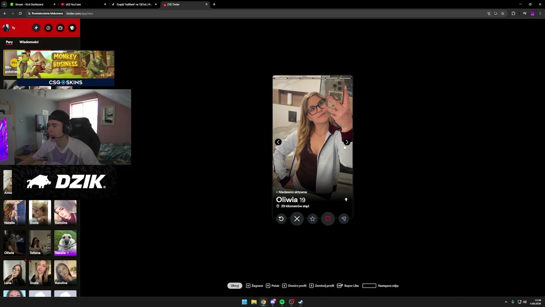Viewport: 545px width, 307px height.
Task: Switch to the TikTok hellfield browser tab
Action: coord(134,4)
